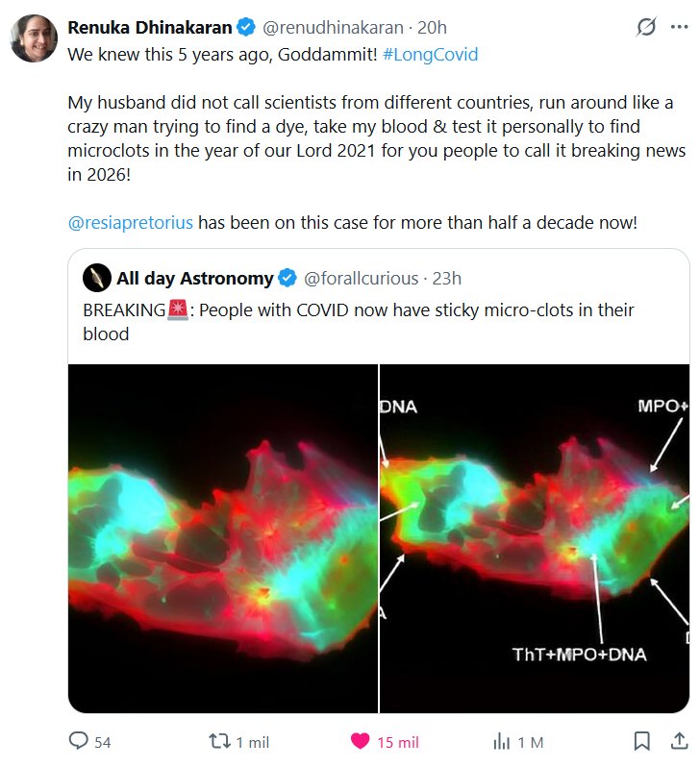700x767 pixels.
Task: Open the @renudhinakaran handle
Action: pyautogui.click(x=322, y=29)
